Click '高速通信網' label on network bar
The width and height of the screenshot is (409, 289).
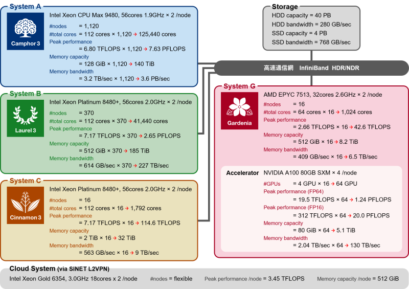coord(278,68)
